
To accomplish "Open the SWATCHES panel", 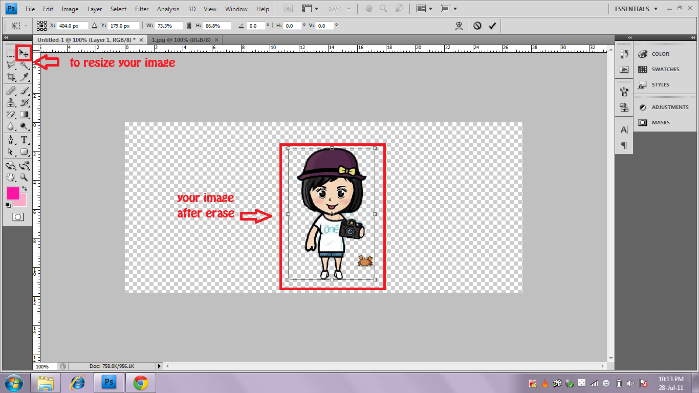I will pyautogui.click(x=665, y=69).
